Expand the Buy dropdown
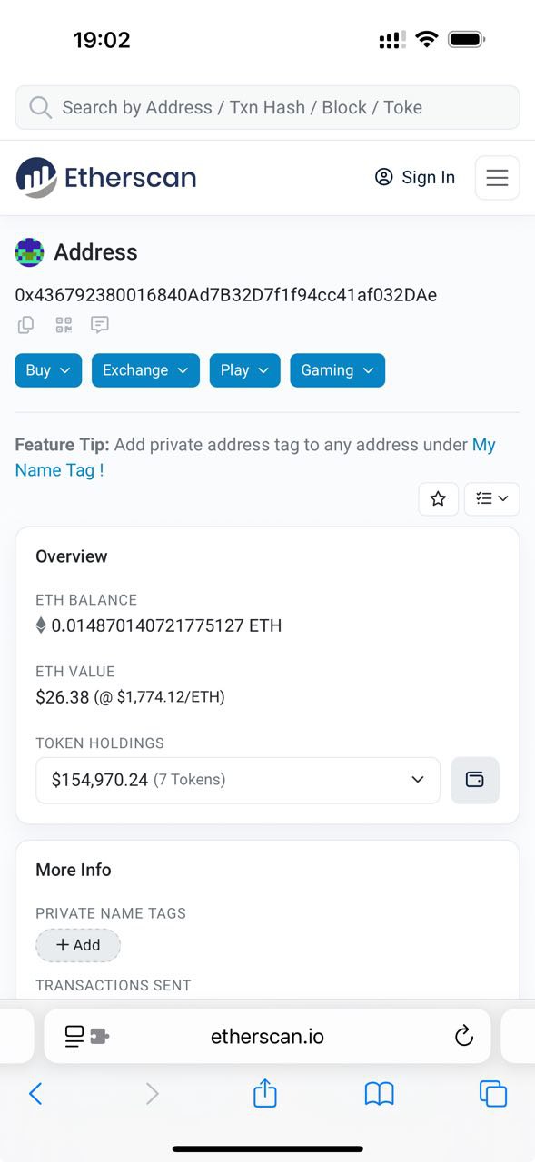535x1162 pixels. pos(48,370)
